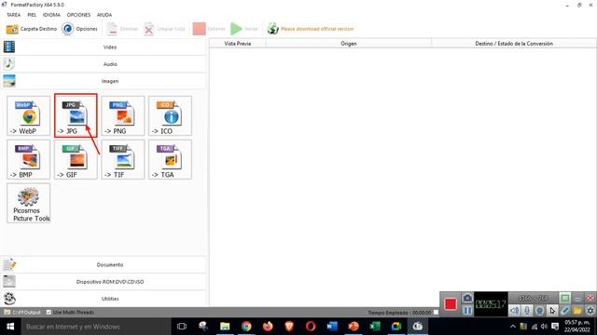597x335 pixels.
Task: Open the Windows Start menu
Action: [10, 327]
